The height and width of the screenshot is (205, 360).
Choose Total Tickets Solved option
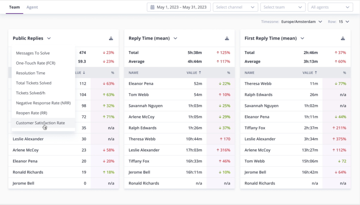click(43, 83)
